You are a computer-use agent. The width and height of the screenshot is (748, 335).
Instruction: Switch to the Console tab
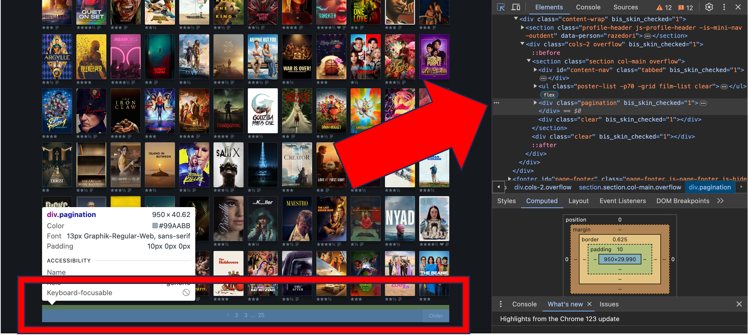588,7
